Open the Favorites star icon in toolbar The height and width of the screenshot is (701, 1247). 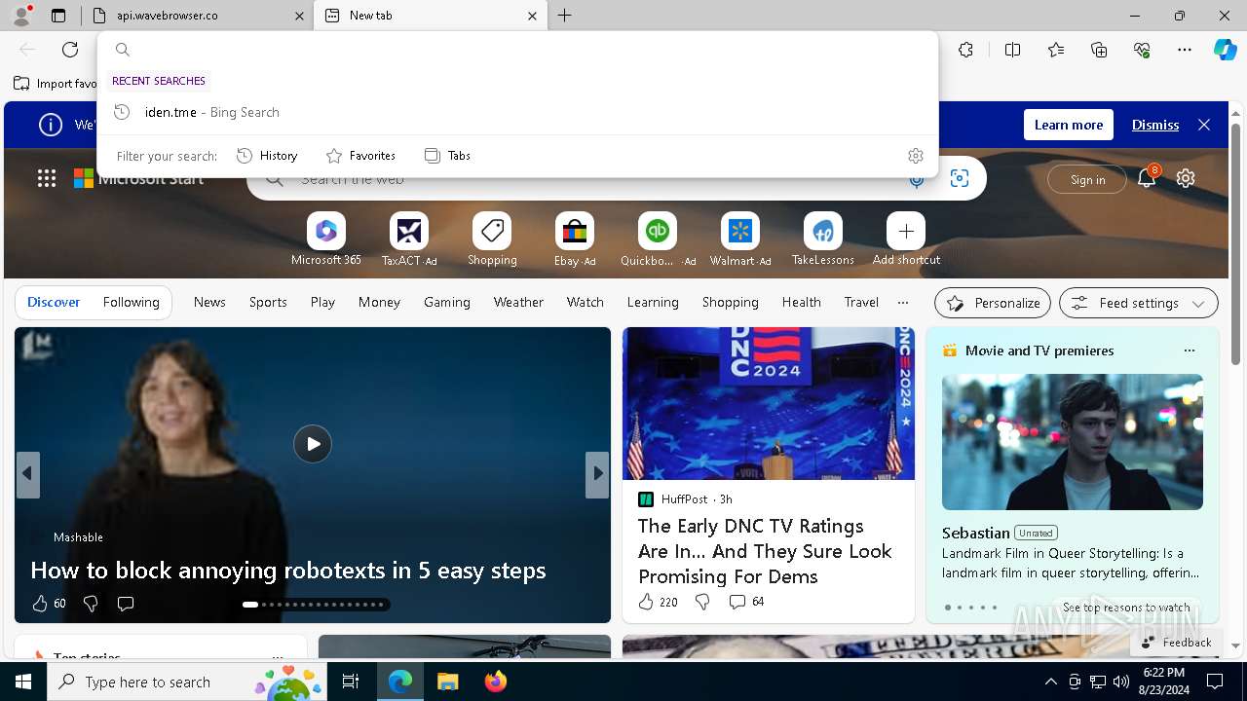click(1056, 50)
